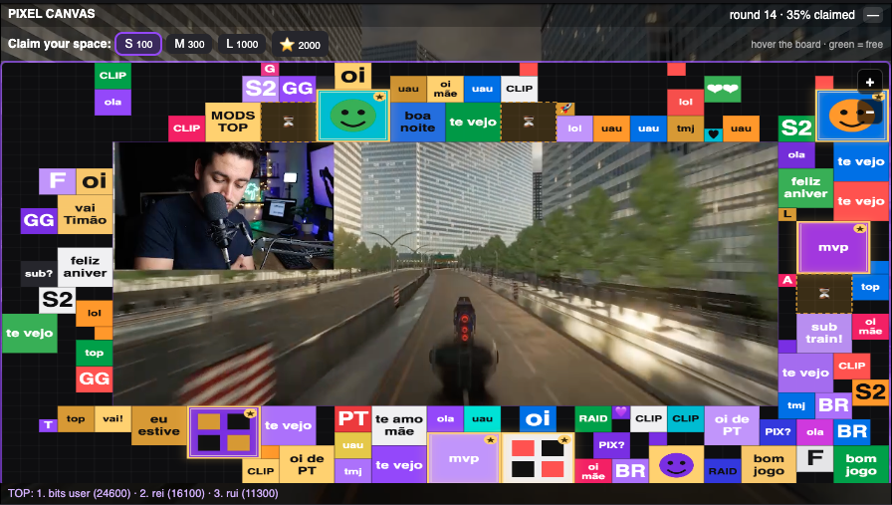Click the sub train! tile
Viewport: 892px width, 505px height.
(x=823, y=333)
